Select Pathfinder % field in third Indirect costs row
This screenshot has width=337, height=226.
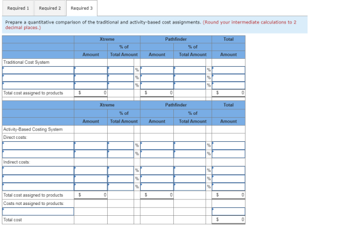(x=190, y=187)
